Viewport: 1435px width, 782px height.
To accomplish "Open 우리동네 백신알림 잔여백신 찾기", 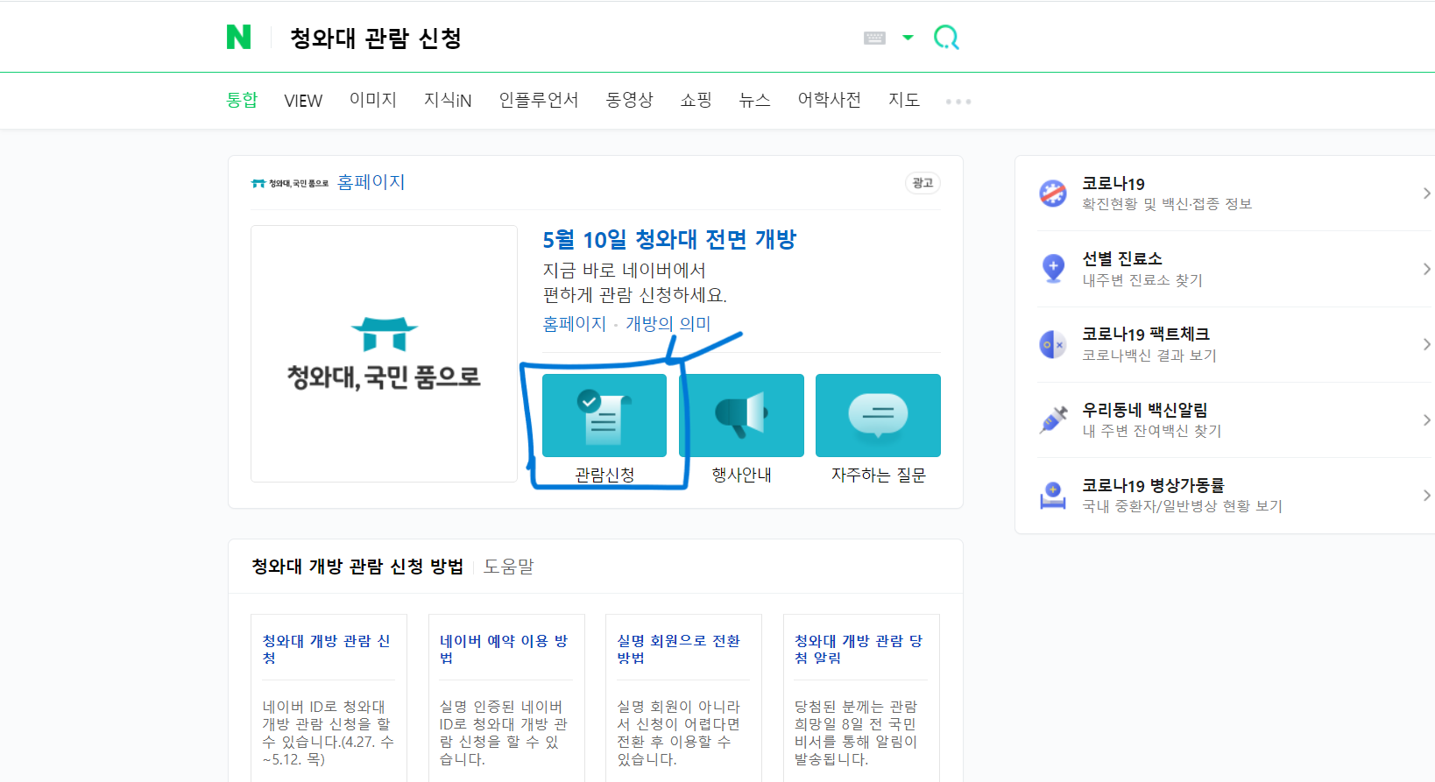I will [1152, 419].
